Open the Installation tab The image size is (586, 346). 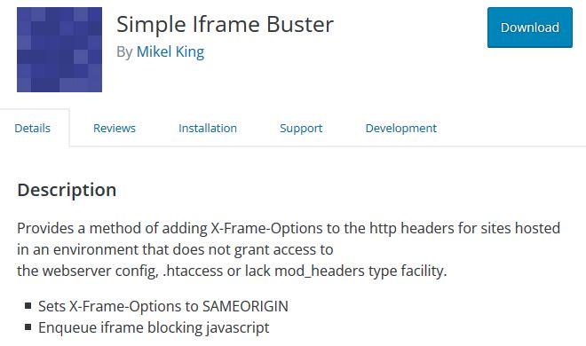(x=208, y=128)
